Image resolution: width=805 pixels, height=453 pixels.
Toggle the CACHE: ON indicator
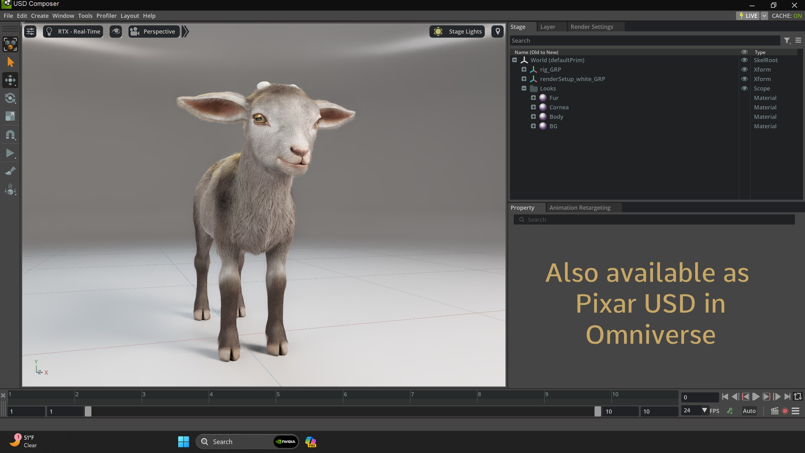[x=787, y=16]
